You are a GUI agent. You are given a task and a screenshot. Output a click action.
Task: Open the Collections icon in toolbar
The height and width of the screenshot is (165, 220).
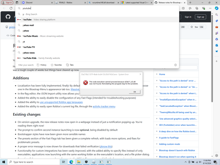pos(197,8)
